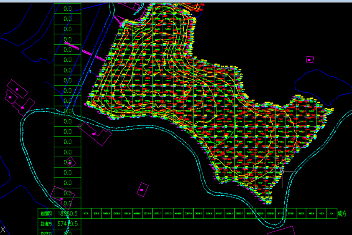This screenshot has height=235, width=352.
Task: Select the last cell of the horizontal fill row
Action: point(331,213)
